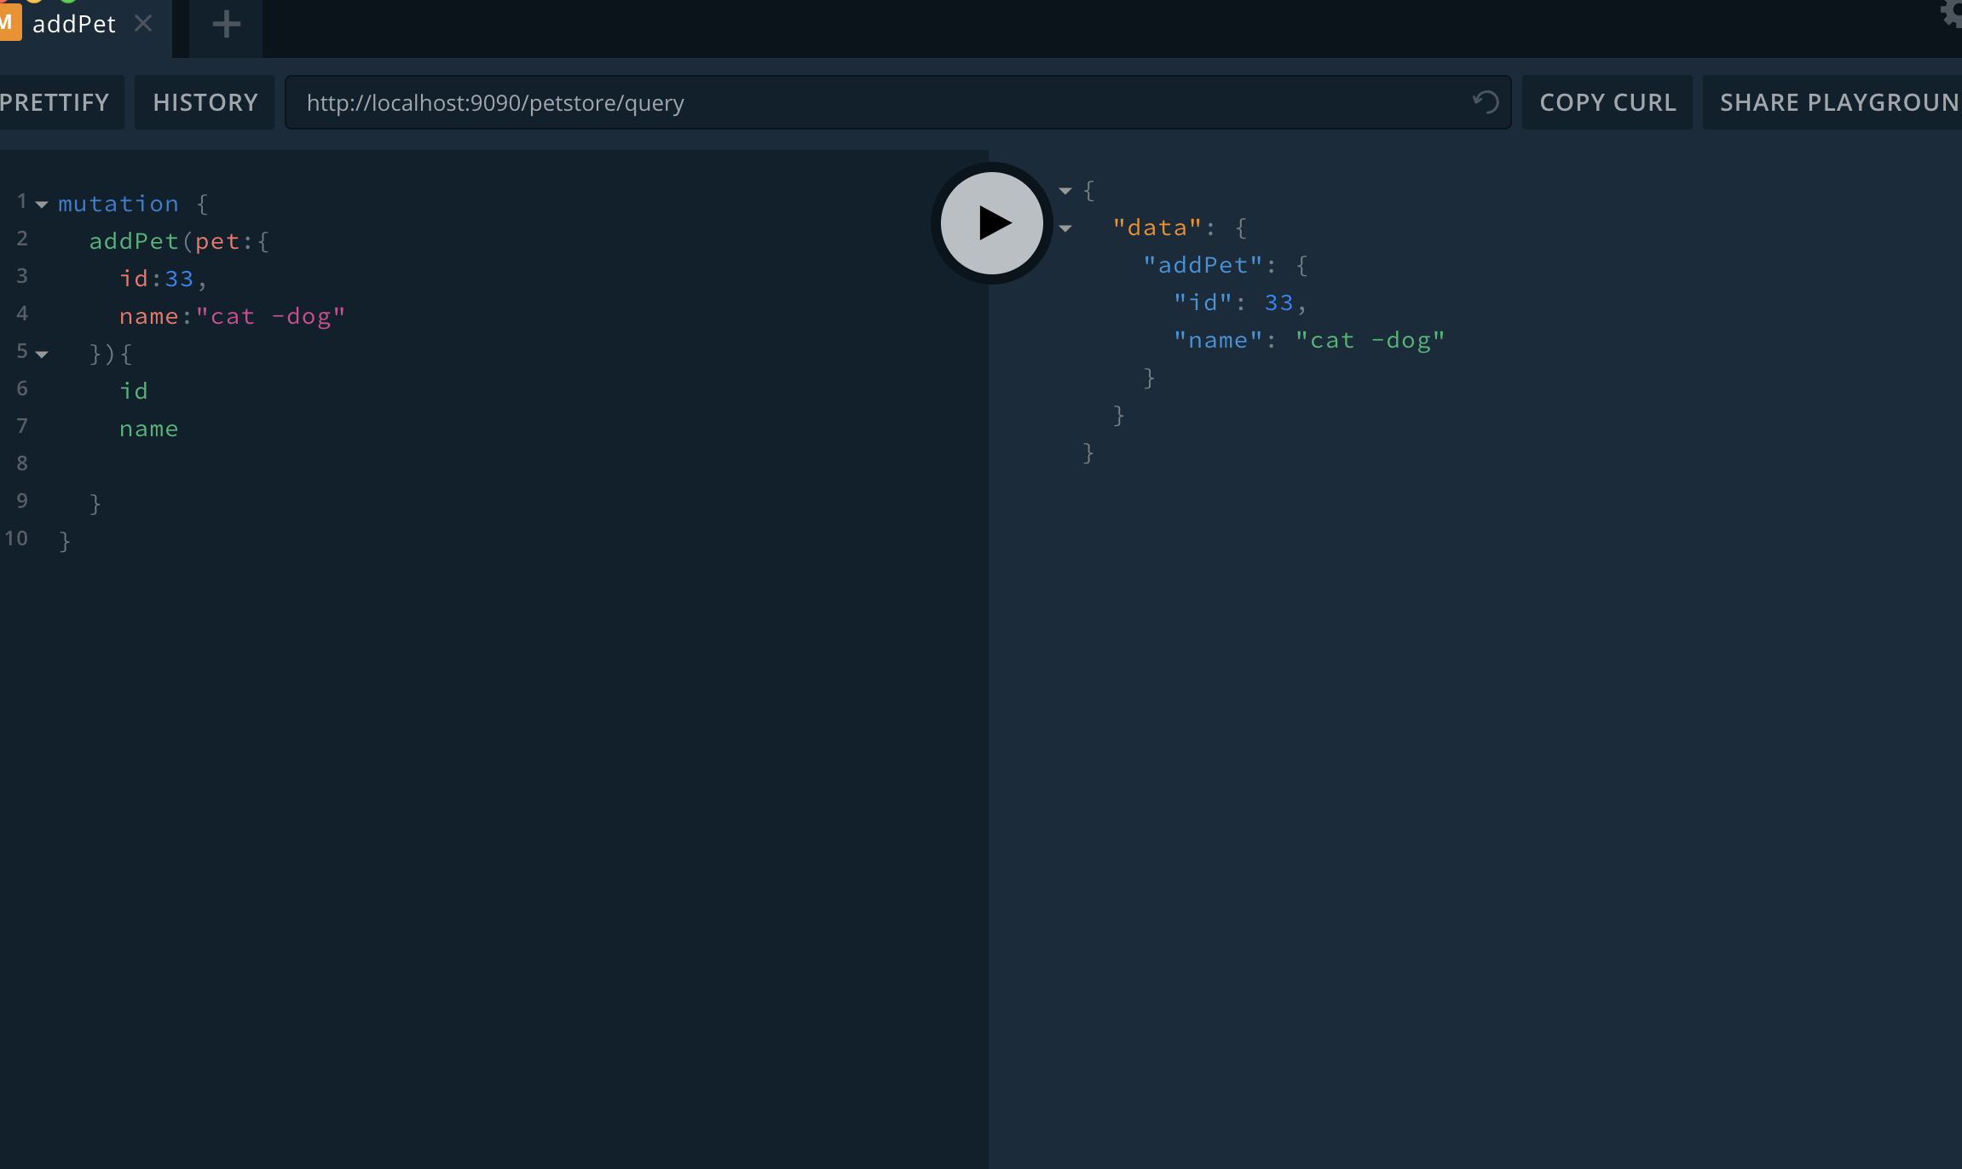Image resolution: width=1962 pixels, height=1169 pixels.
Task: Click SHARE PLAYGROUND button
Action: point(1832,102)
